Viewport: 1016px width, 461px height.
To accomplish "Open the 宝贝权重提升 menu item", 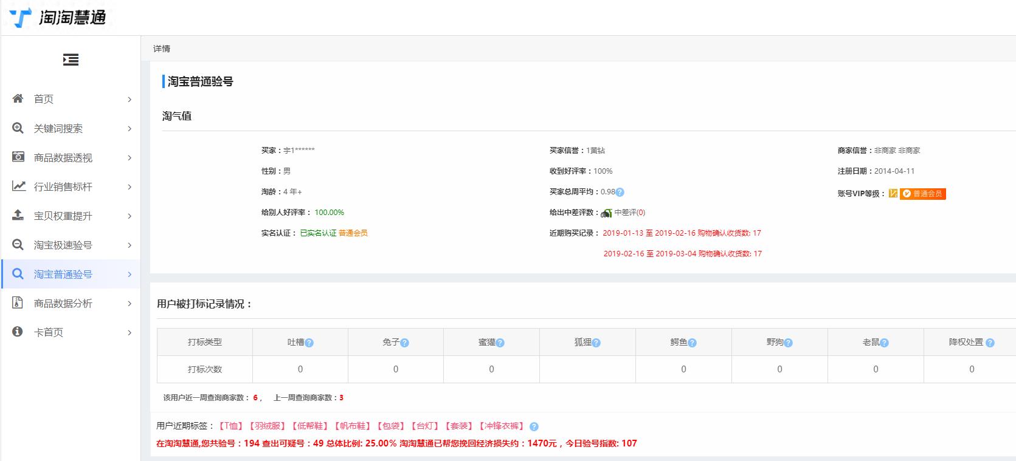I will pos(71,216).
